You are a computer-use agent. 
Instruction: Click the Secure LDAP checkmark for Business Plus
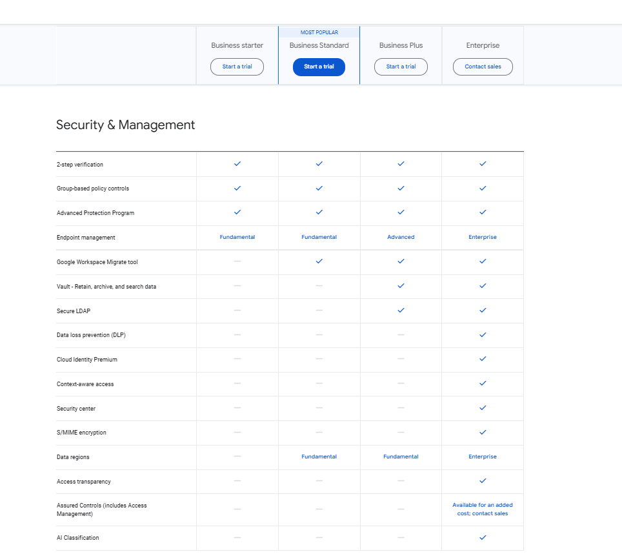401,311
